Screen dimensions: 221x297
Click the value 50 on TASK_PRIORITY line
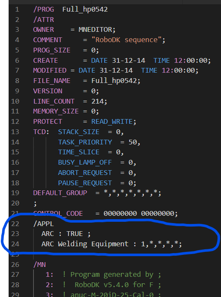[133, 142]
